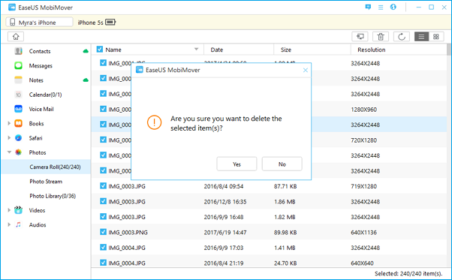Select the Notes icon in the sidebar
Screen dimensions: 452x280
(19, 80)
